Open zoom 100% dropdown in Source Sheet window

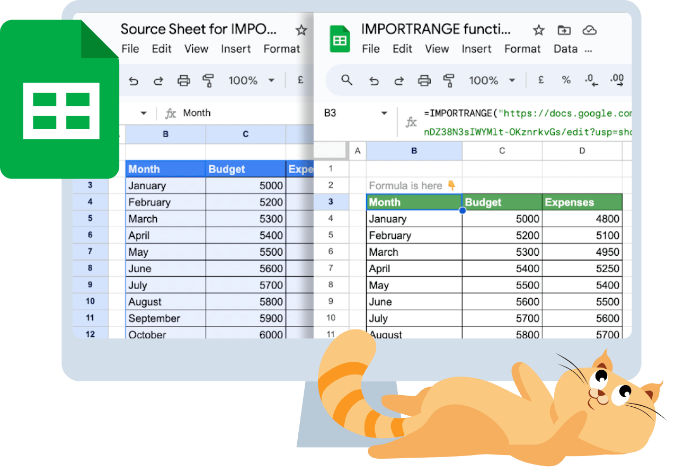click(251, 81)
